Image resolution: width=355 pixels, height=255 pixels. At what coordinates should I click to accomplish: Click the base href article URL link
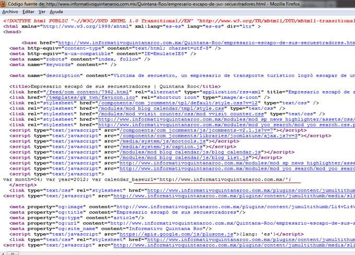207,43
